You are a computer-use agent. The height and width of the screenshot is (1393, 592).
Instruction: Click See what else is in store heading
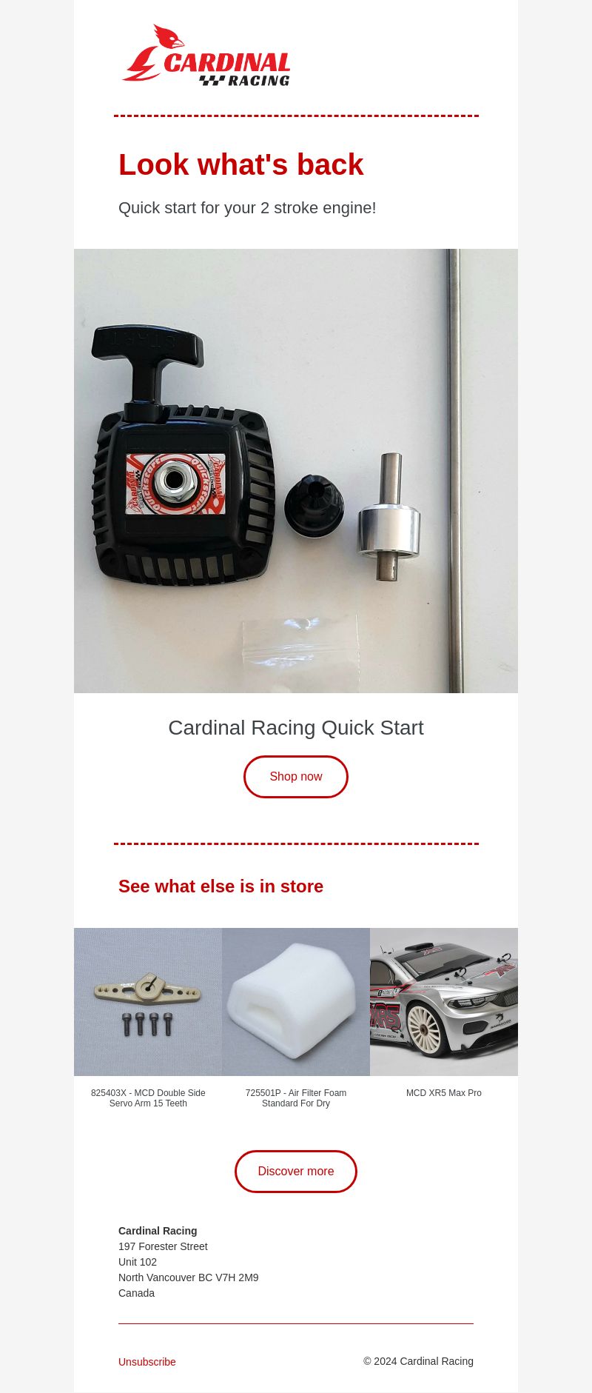point(221,886)
